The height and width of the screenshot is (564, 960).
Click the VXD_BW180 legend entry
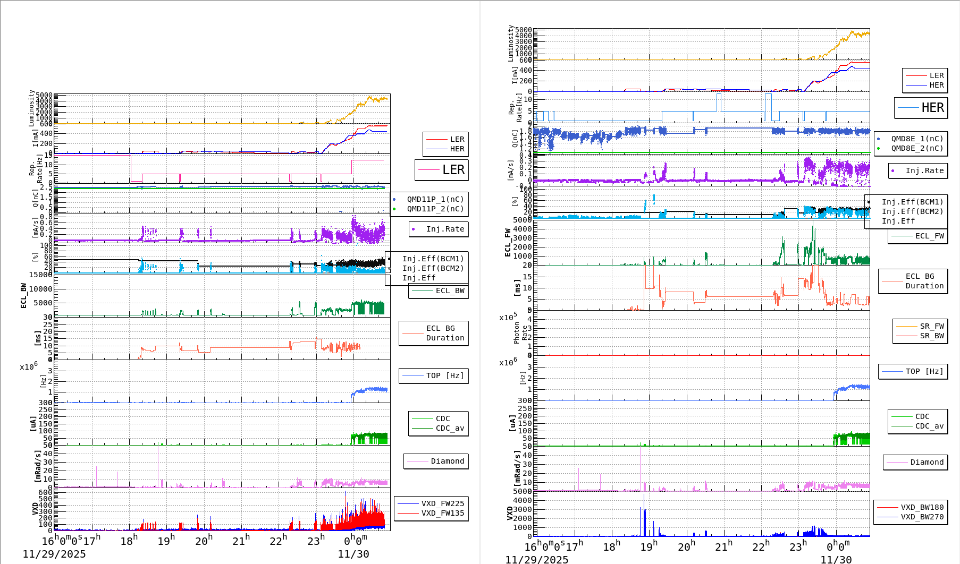click(x=922, y=507)
